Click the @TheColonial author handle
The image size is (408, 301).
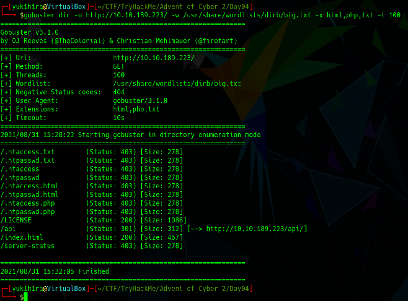[92, 40]
